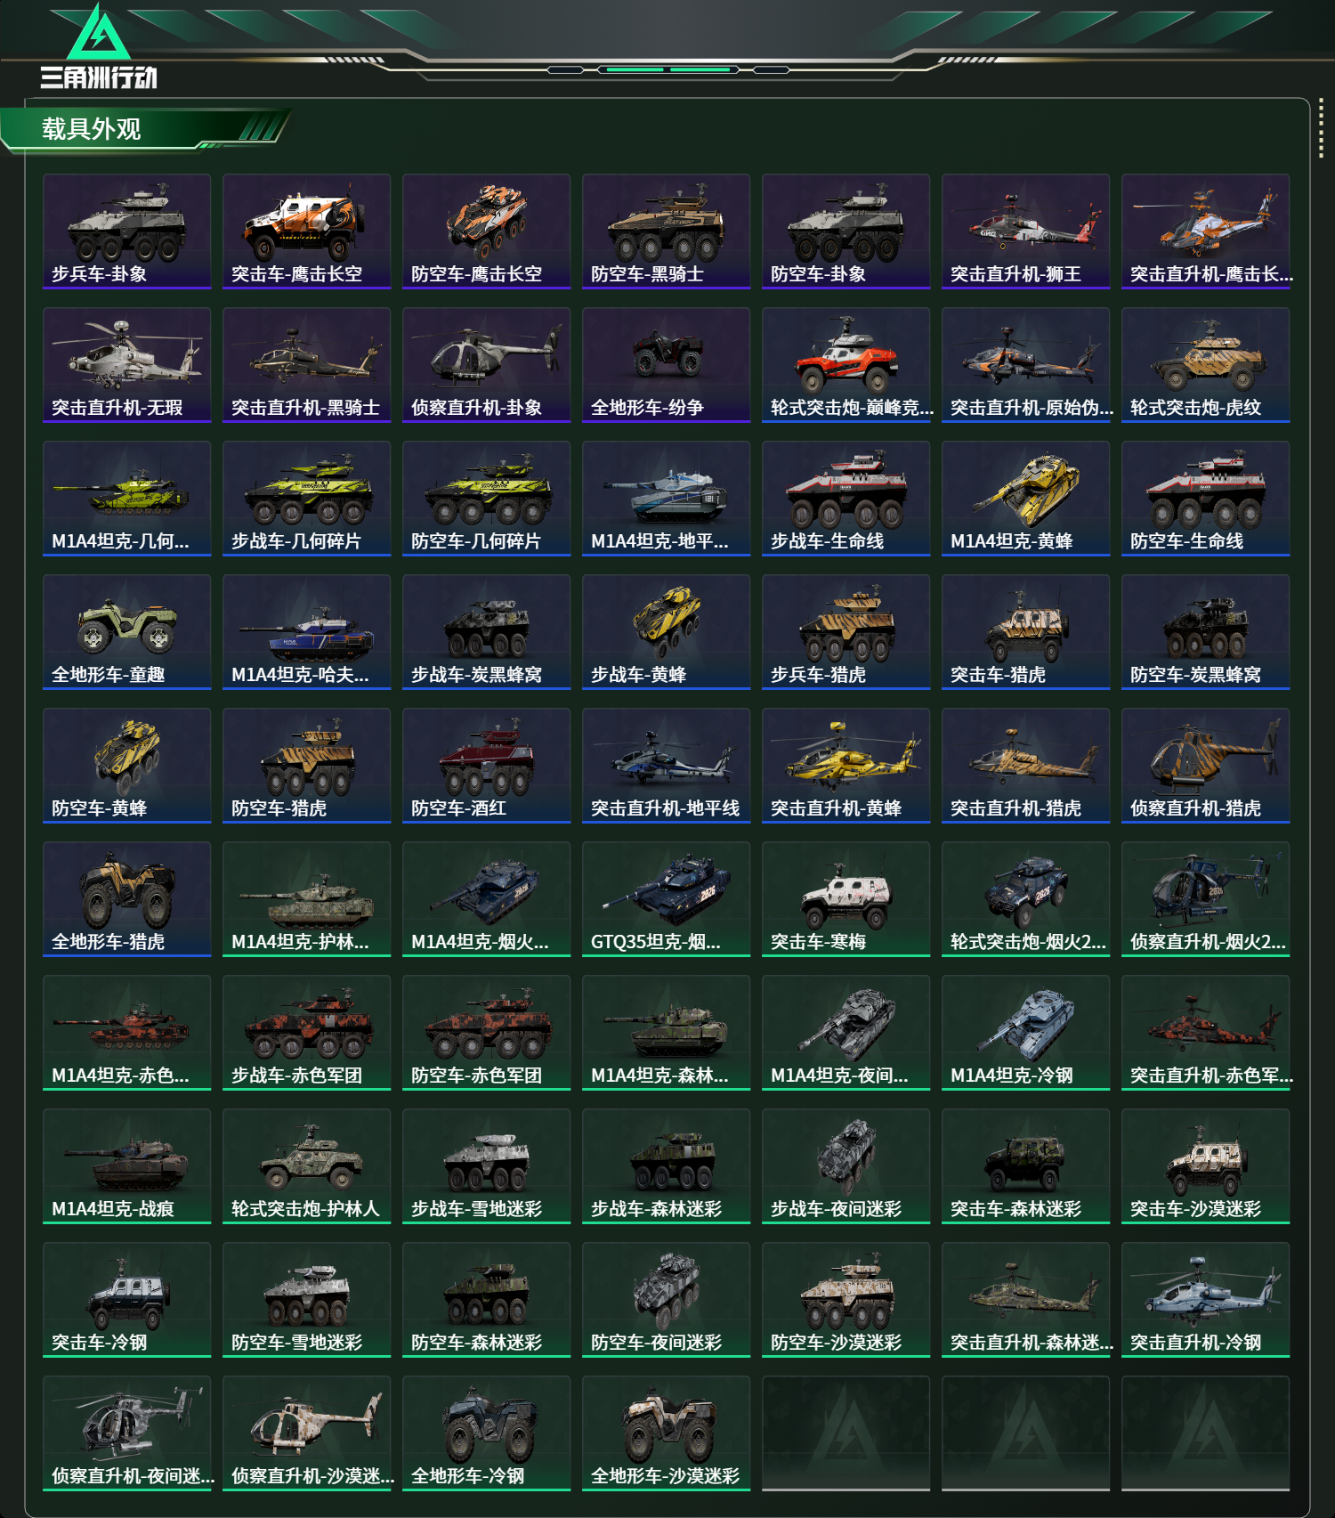Select the 突击车-沙漠迷彩 skin
The height and width of the screenshot is (1518, 1335).
(x=1205, y=1166)
